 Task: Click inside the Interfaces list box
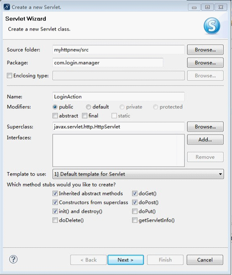(119, 150)
